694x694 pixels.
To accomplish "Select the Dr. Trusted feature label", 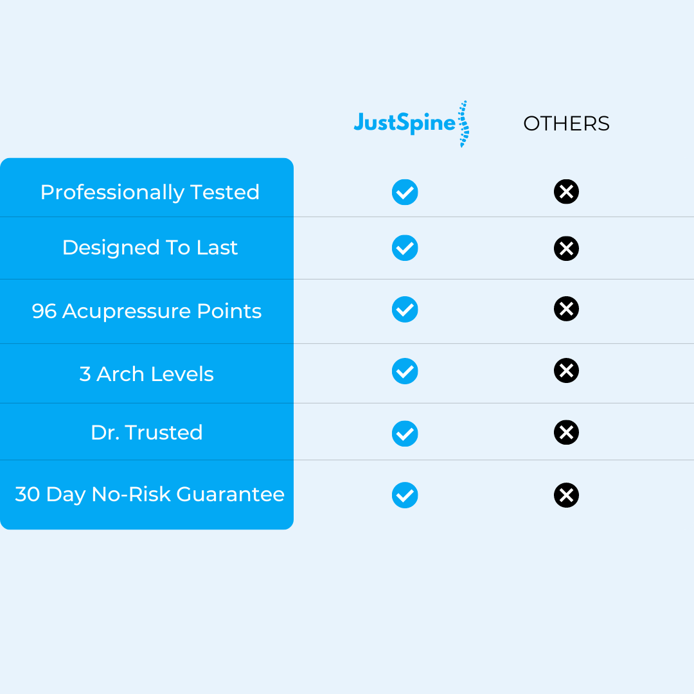I will point(147,432).
